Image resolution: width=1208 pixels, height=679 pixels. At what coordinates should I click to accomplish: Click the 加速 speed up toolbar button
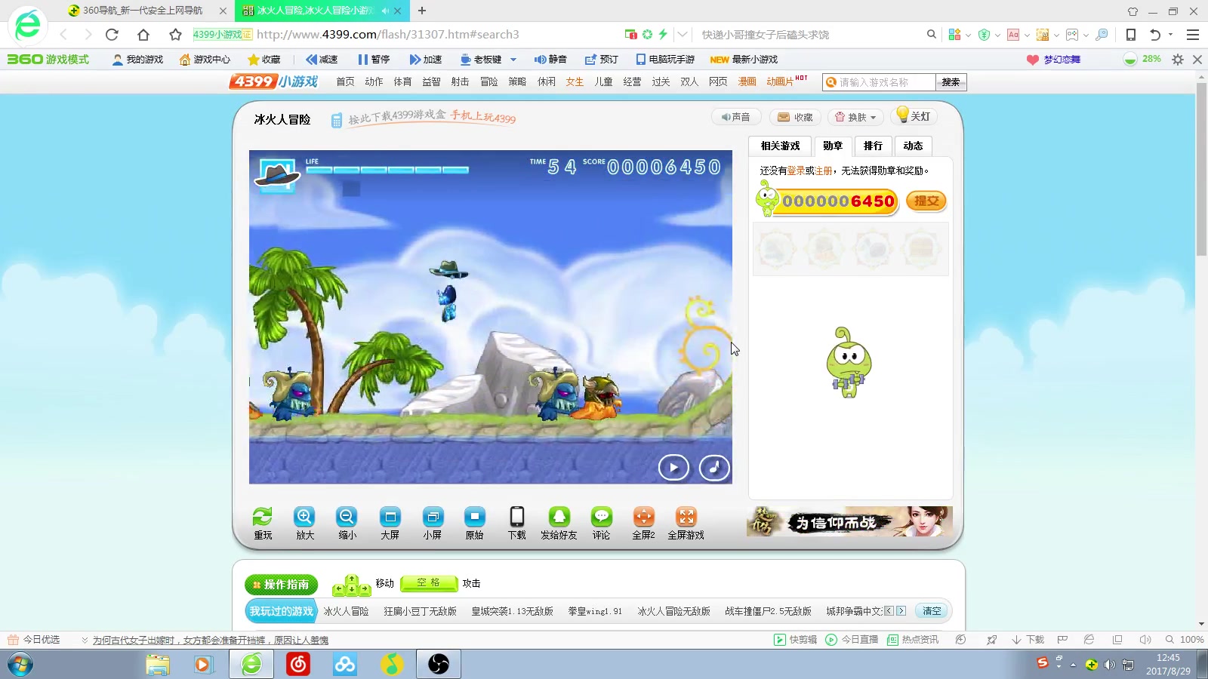pyautogui.click(x=425, y=60)
